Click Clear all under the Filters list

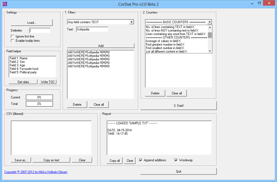[99, 105]
